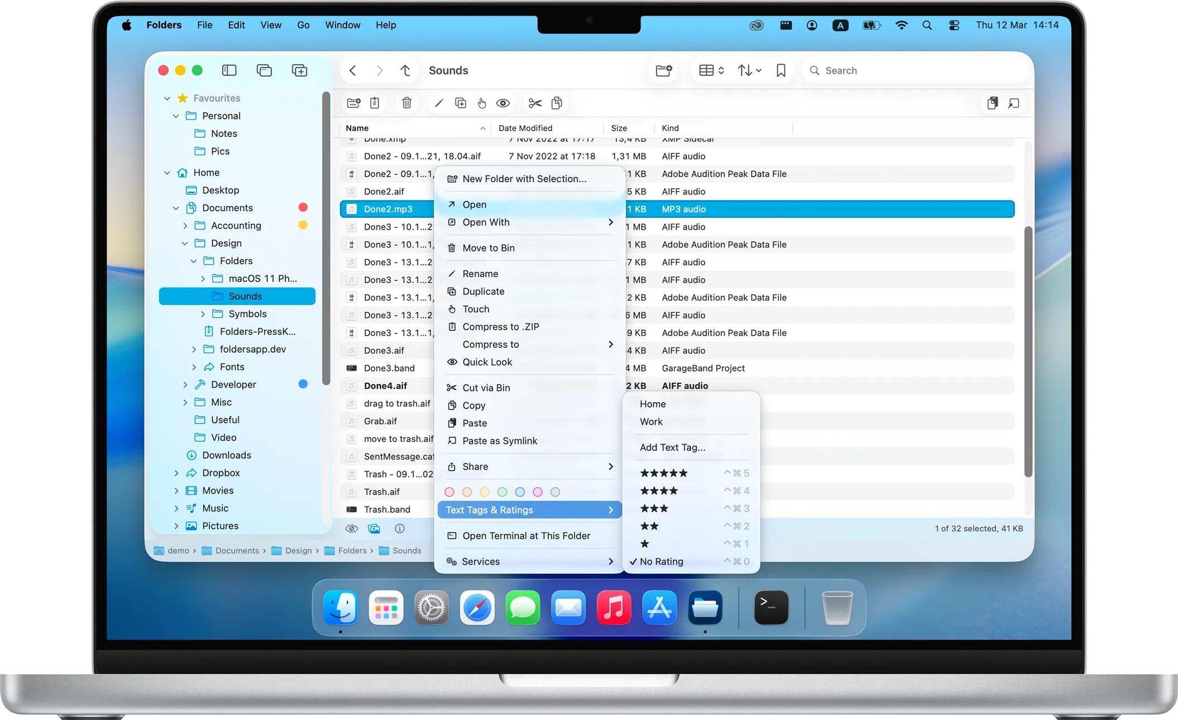The image size is (1178, 720).
Task: Click the touch hand toolbar icon
Action: click(x=481, y=103)
